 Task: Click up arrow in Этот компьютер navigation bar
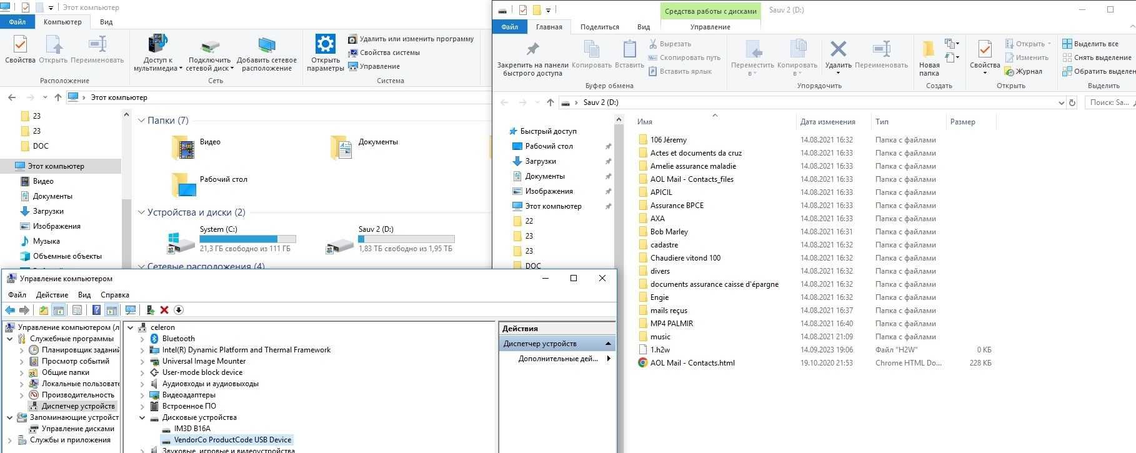(58, 97)
